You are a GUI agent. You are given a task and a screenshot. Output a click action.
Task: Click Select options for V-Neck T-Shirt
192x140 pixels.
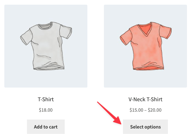[145, 127]
